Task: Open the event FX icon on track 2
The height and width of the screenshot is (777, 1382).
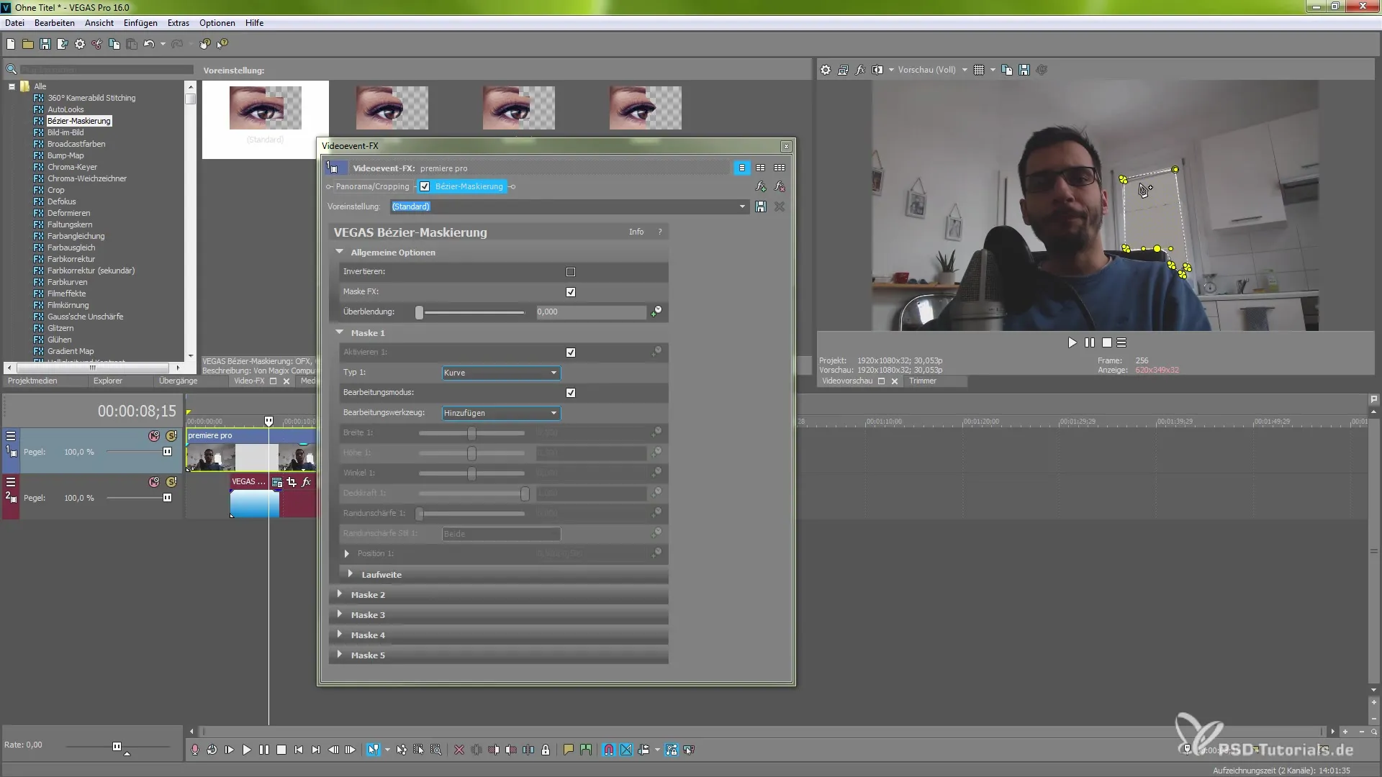Action: click(307, 482)
